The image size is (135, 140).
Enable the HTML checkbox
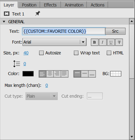pos(109,53)
